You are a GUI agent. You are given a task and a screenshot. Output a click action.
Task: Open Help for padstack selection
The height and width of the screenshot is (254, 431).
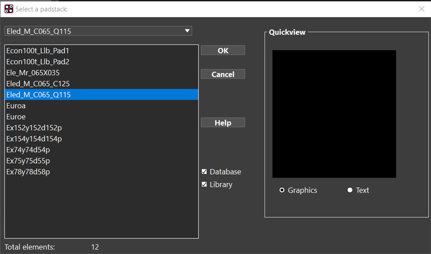223,123
